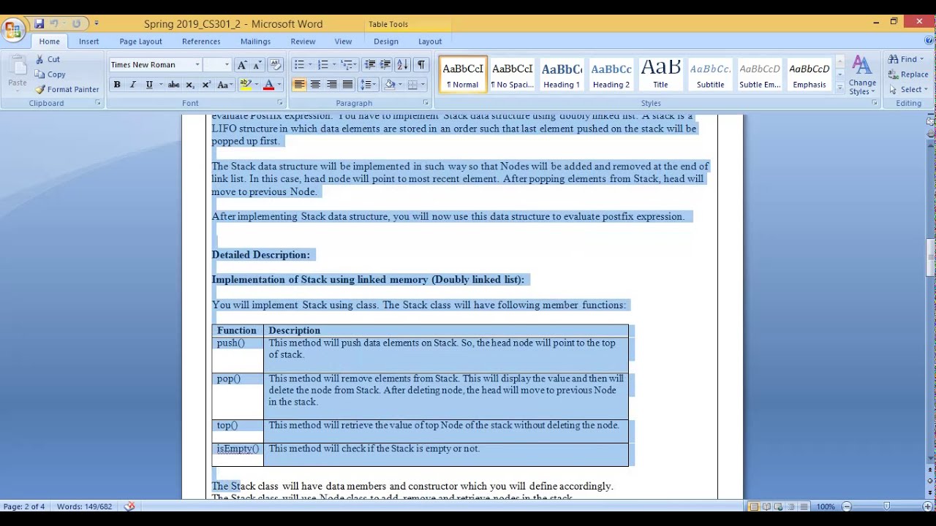Show or hide paragraph marks

coord(420,65)
